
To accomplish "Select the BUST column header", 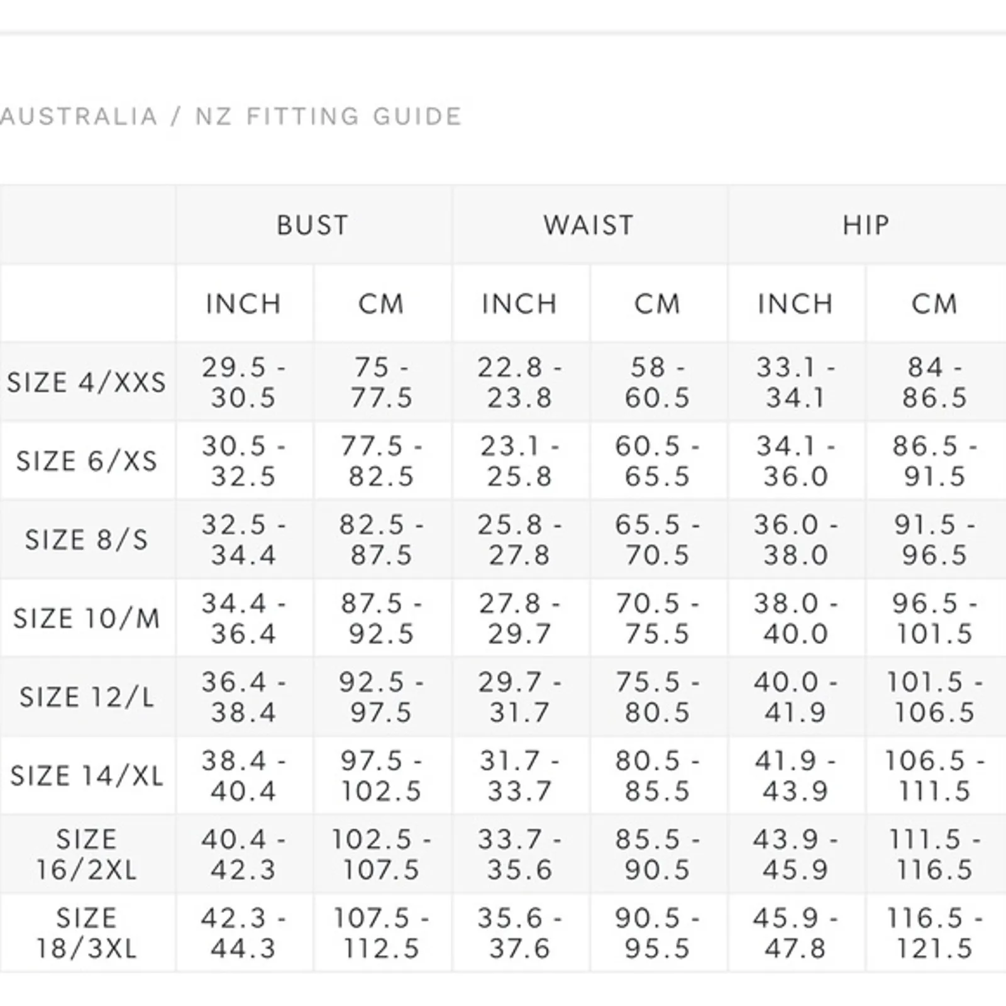I will (x=312, y=225).
